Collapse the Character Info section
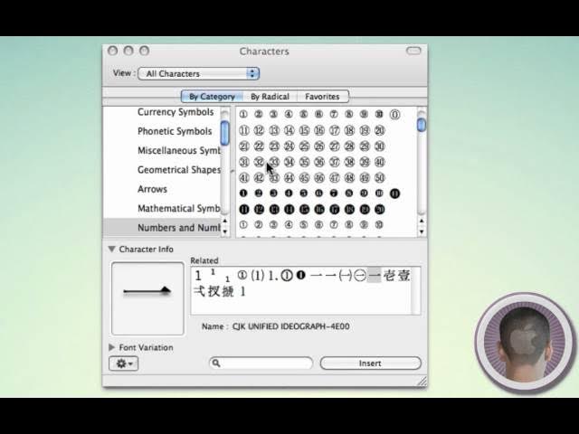The image size is (579, 434). [112, 250]
